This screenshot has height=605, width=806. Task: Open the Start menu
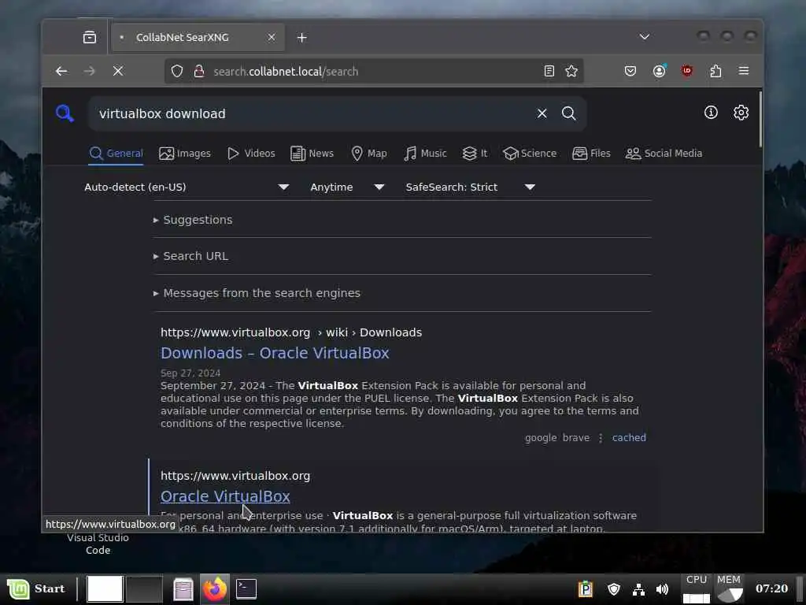tap(36, 588)
